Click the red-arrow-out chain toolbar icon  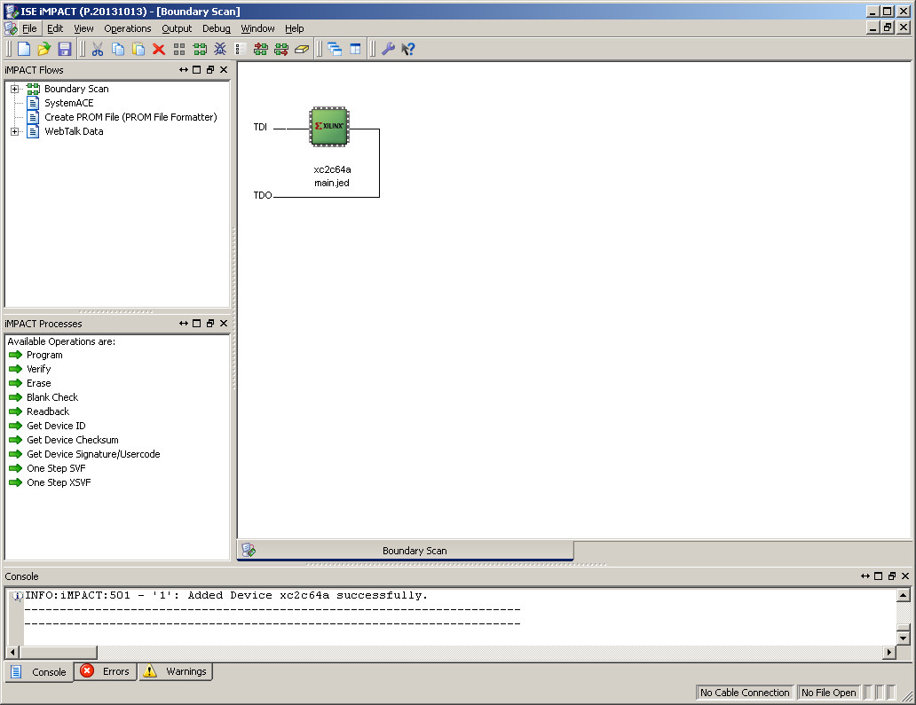(x=281, y=49)
